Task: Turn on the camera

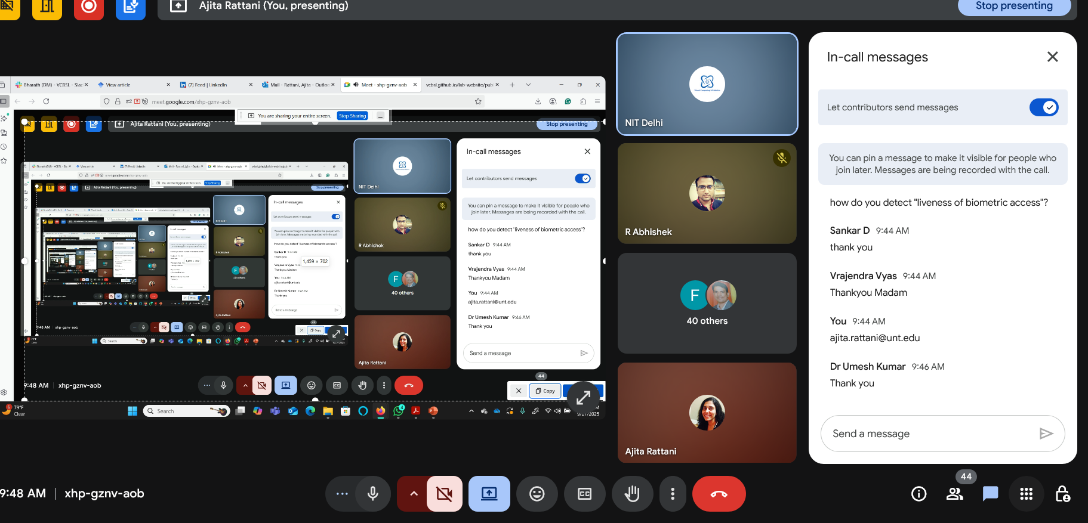Action: pos(444,494)
